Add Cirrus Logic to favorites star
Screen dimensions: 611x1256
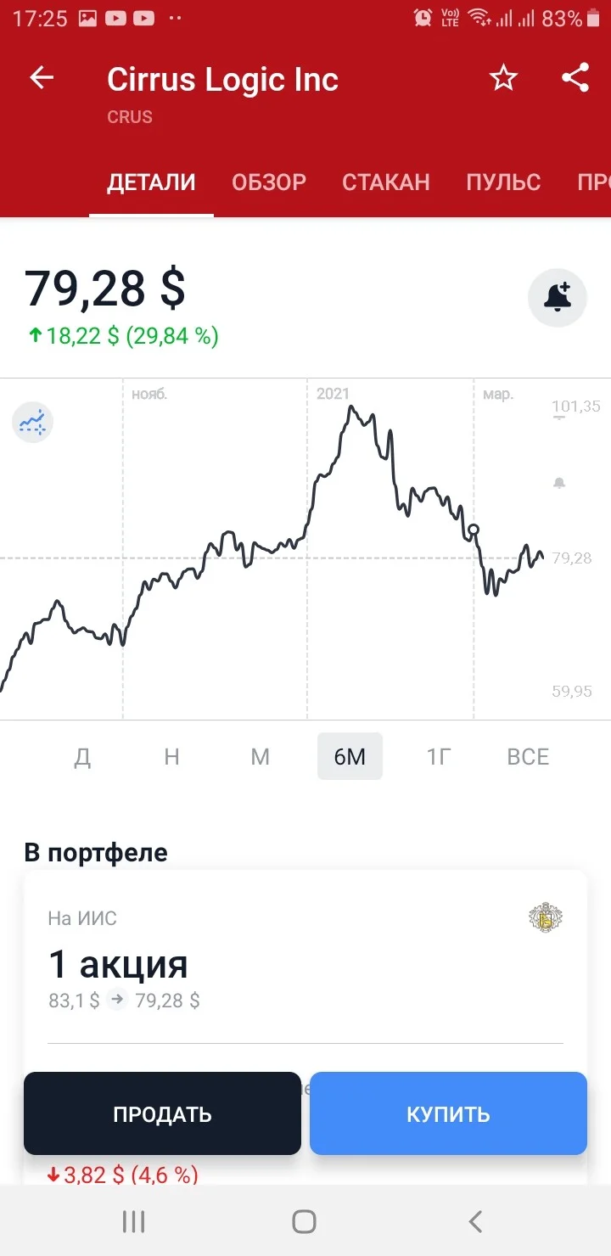503,78
